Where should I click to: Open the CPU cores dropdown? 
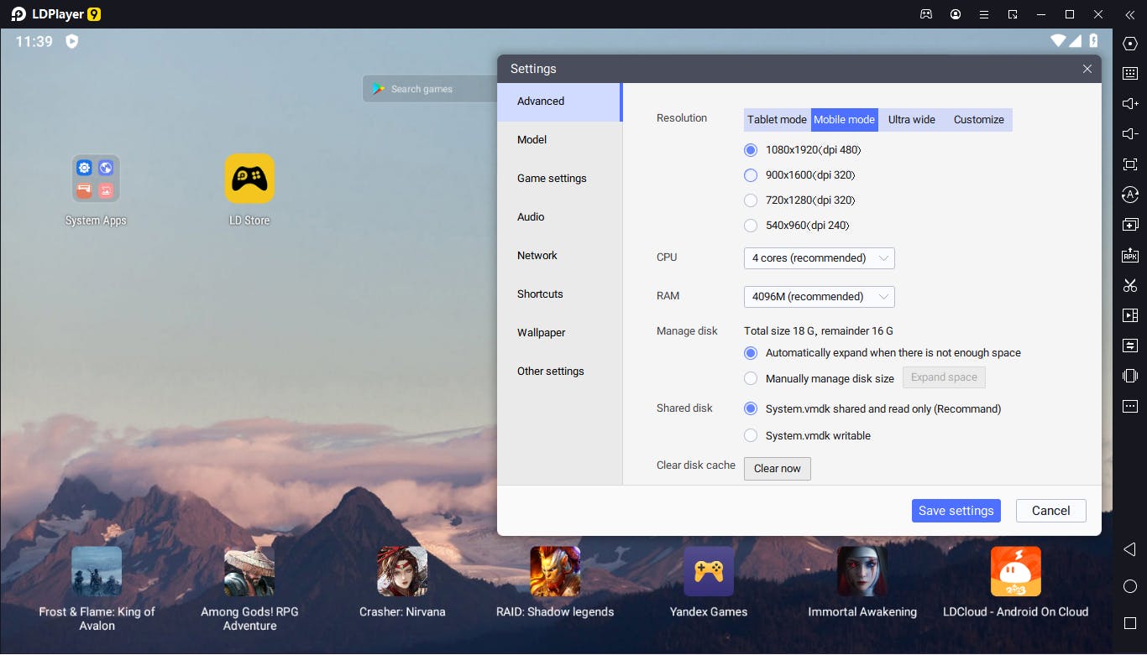[x=820, y=258]
